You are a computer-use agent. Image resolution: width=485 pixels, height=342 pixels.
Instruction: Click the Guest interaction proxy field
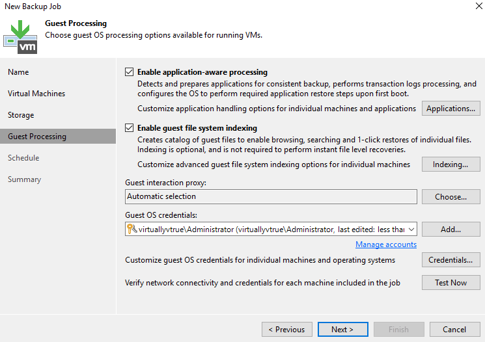(x=271, y=196)
